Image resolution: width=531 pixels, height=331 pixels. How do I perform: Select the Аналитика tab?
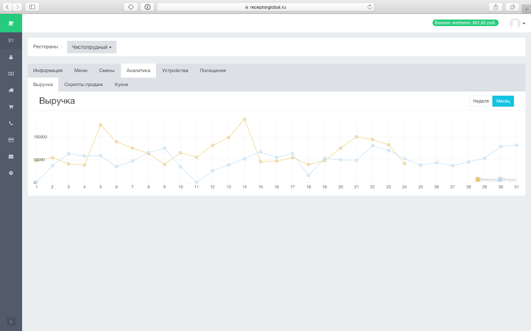[138, 70]
